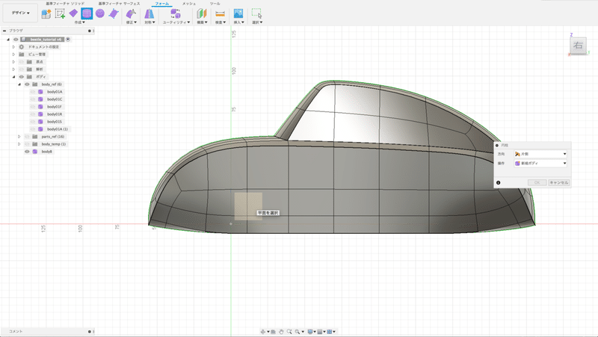Expand the parts_ref folder

[19, 137]
